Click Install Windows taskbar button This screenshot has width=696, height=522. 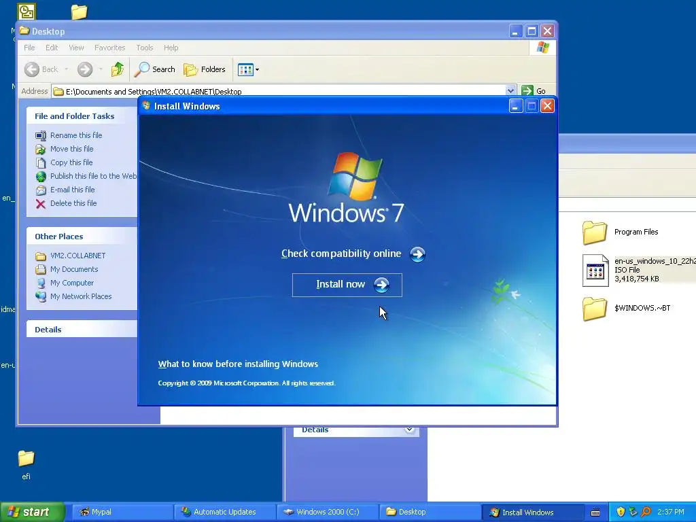click(532, 512)
